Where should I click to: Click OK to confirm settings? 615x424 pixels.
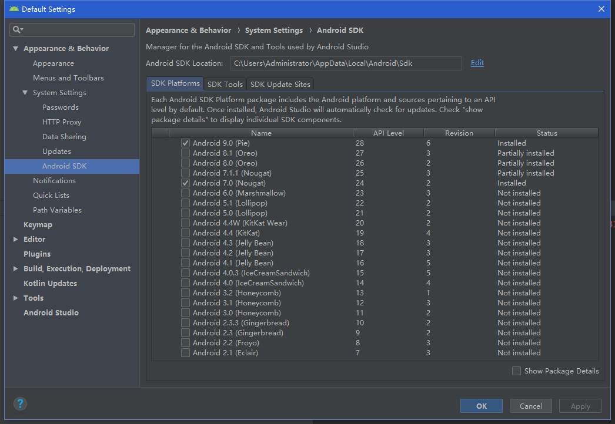(482, 406)
